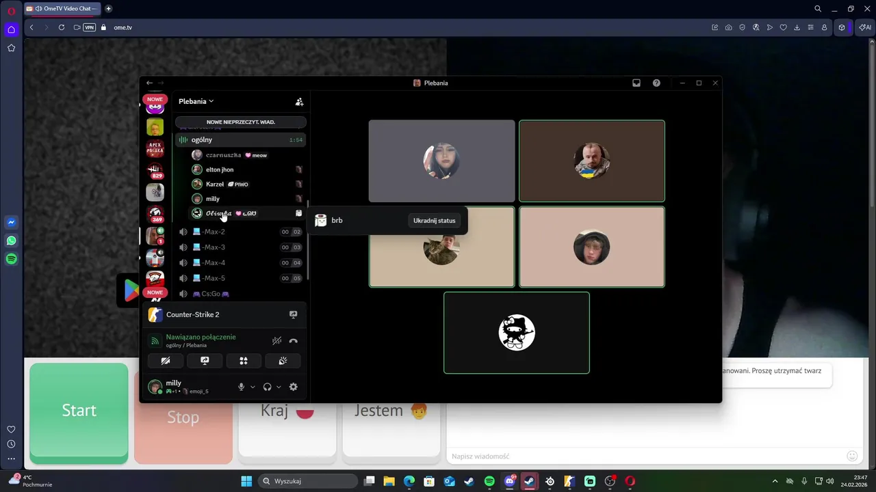Join the -Max-2 voice channel
The image size is (876, 492).
240,232
